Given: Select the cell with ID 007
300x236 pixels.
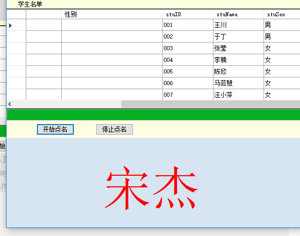Looking at the screenshot, I should tap(188, 94).
